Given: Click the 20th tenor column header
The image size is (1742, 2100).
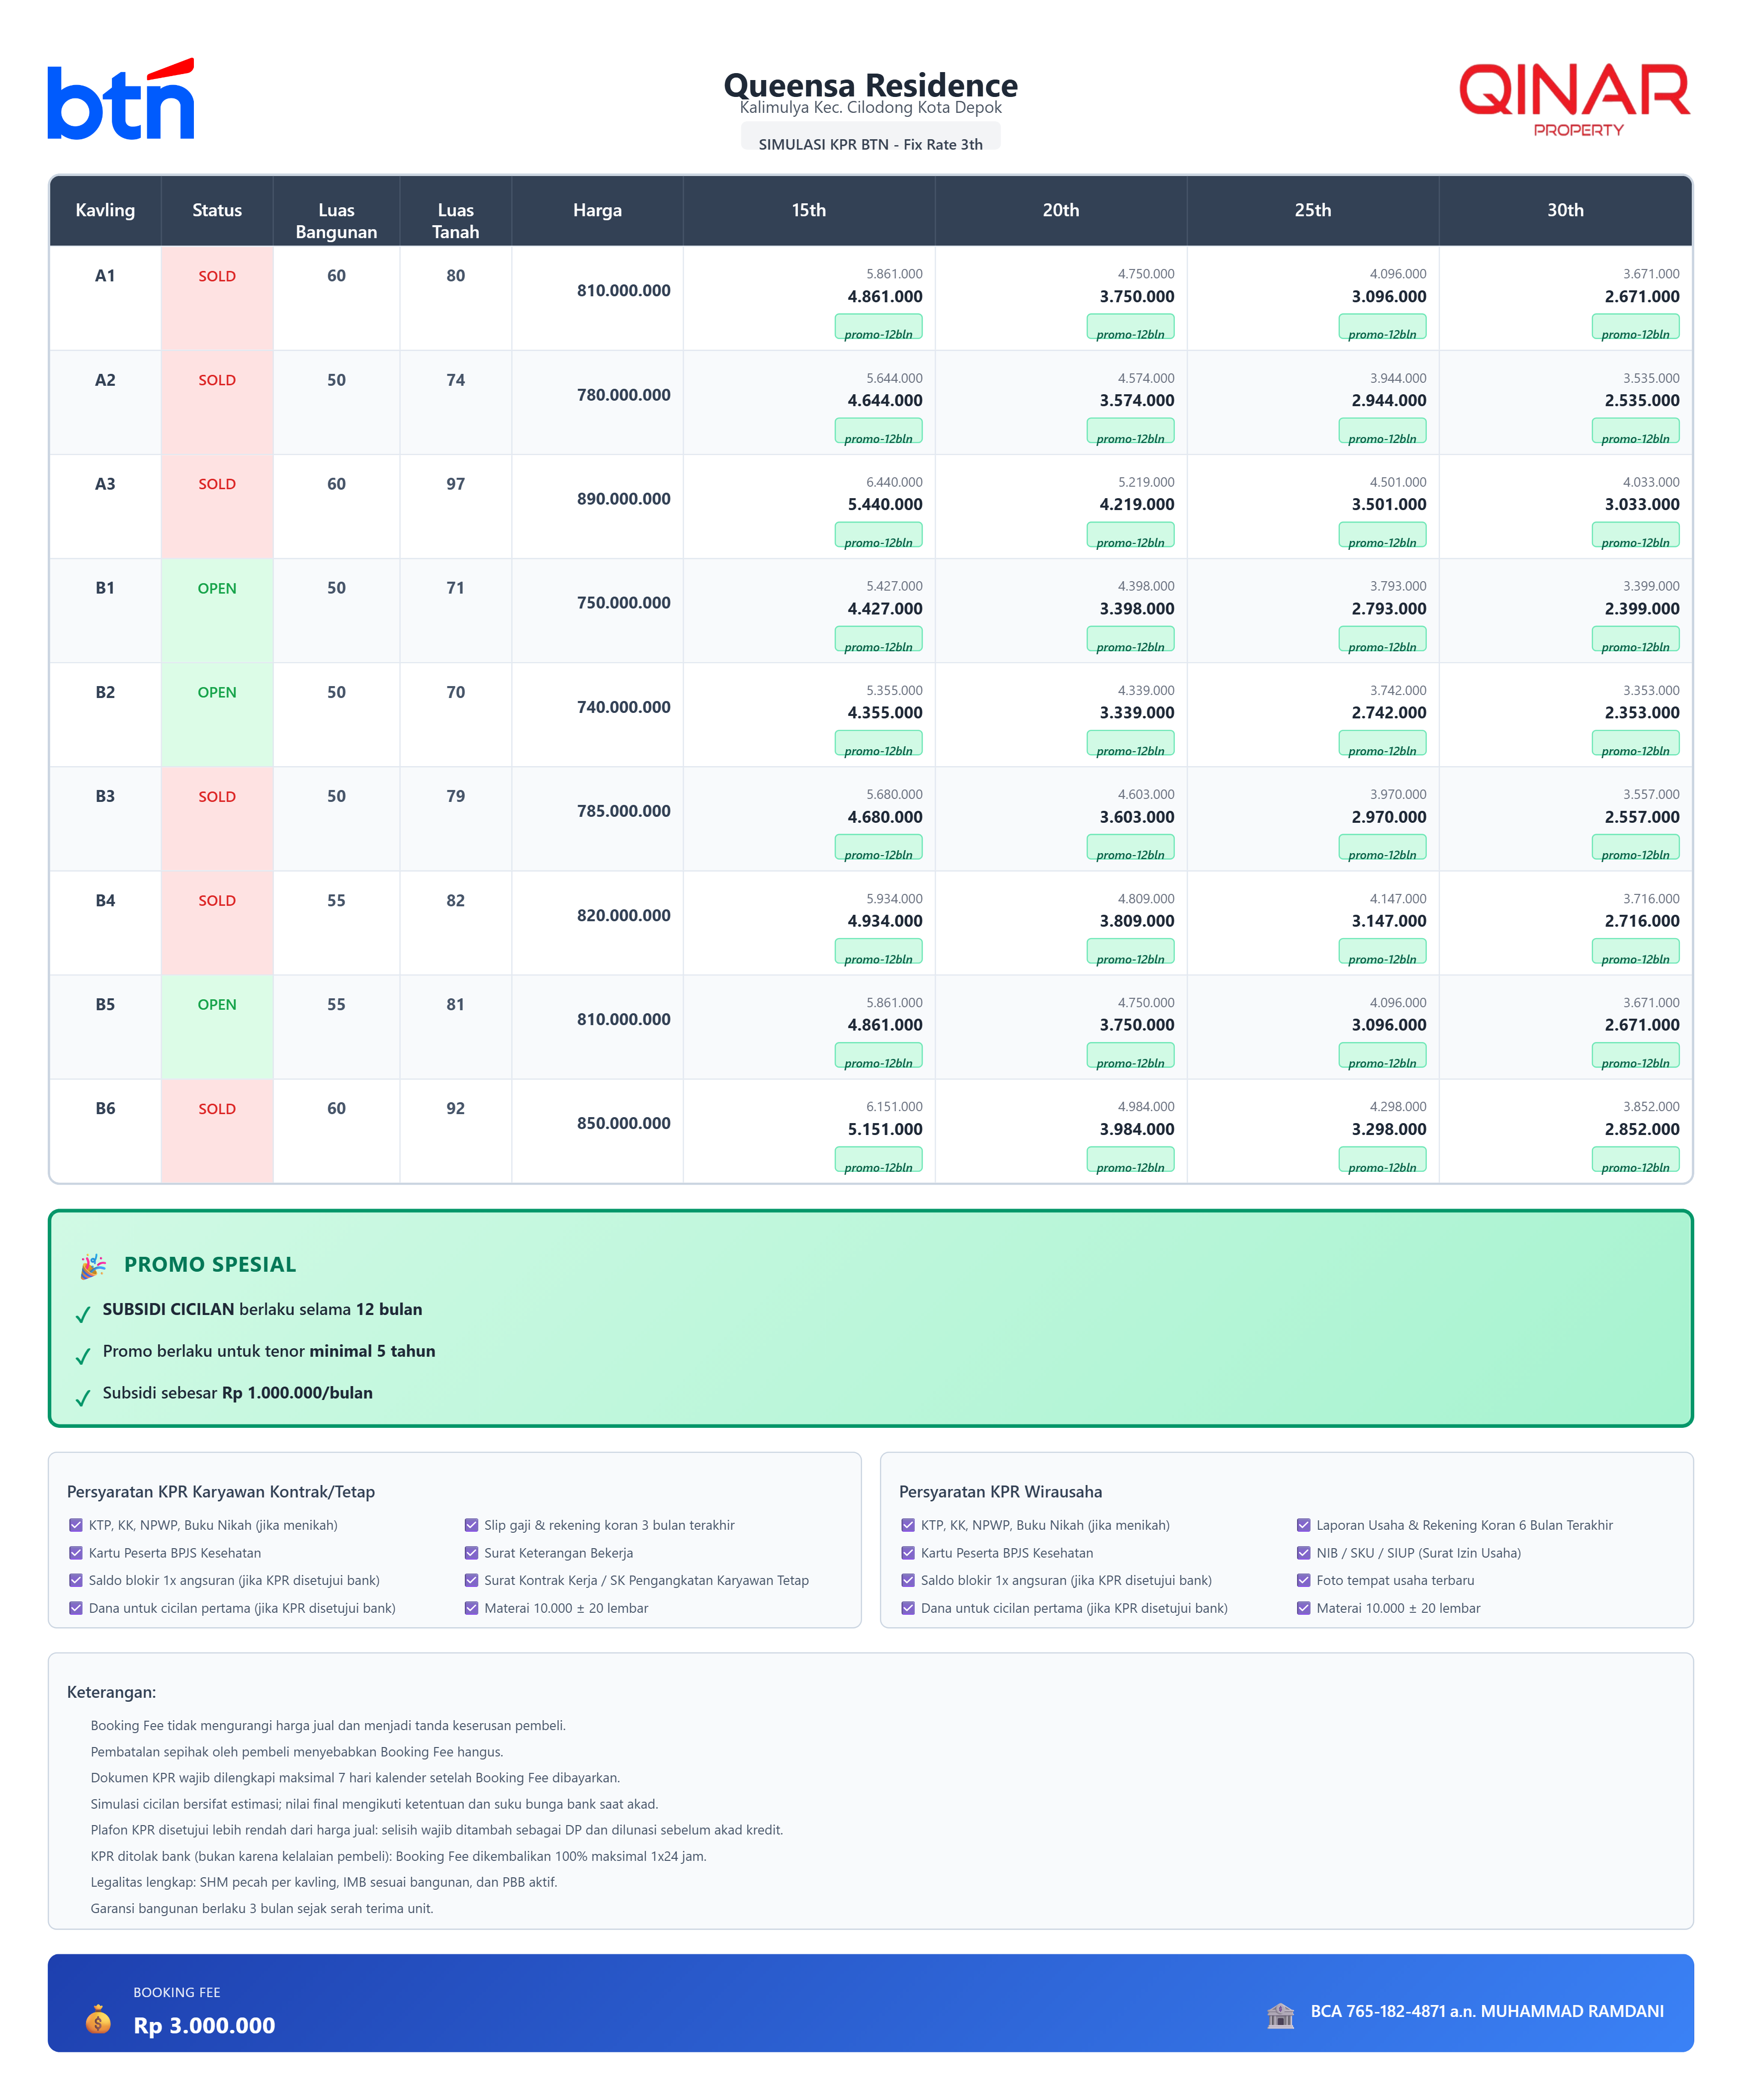Looking at the screenshot, I should pos(1060,210).
